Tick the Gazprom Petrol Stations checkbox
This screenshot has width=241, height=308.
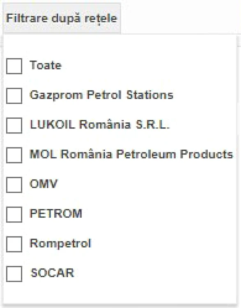coord(14,96)
